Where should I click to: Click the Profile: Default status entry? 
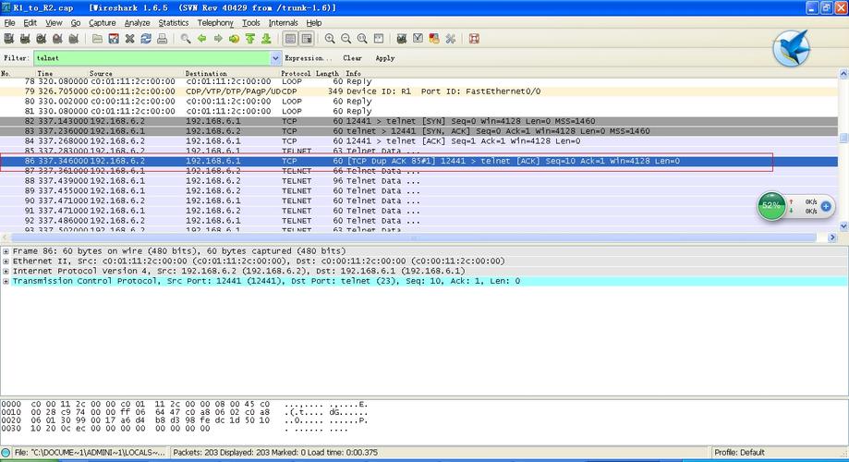tap(739, 453)
